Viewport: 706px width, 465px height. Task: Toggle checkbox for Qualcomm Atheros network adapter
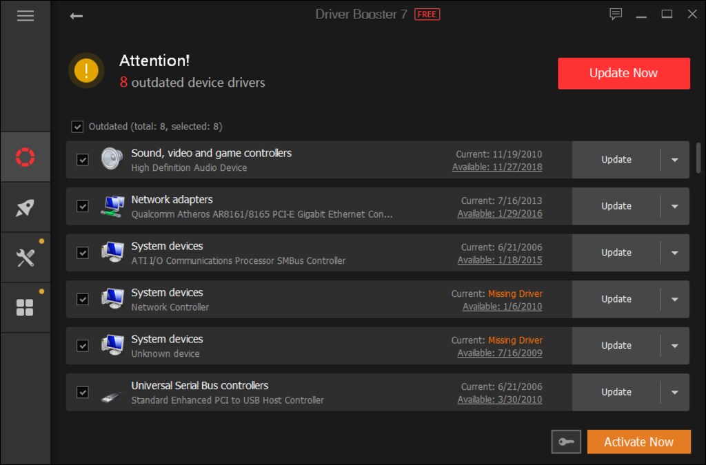click(x=83, y=206)
